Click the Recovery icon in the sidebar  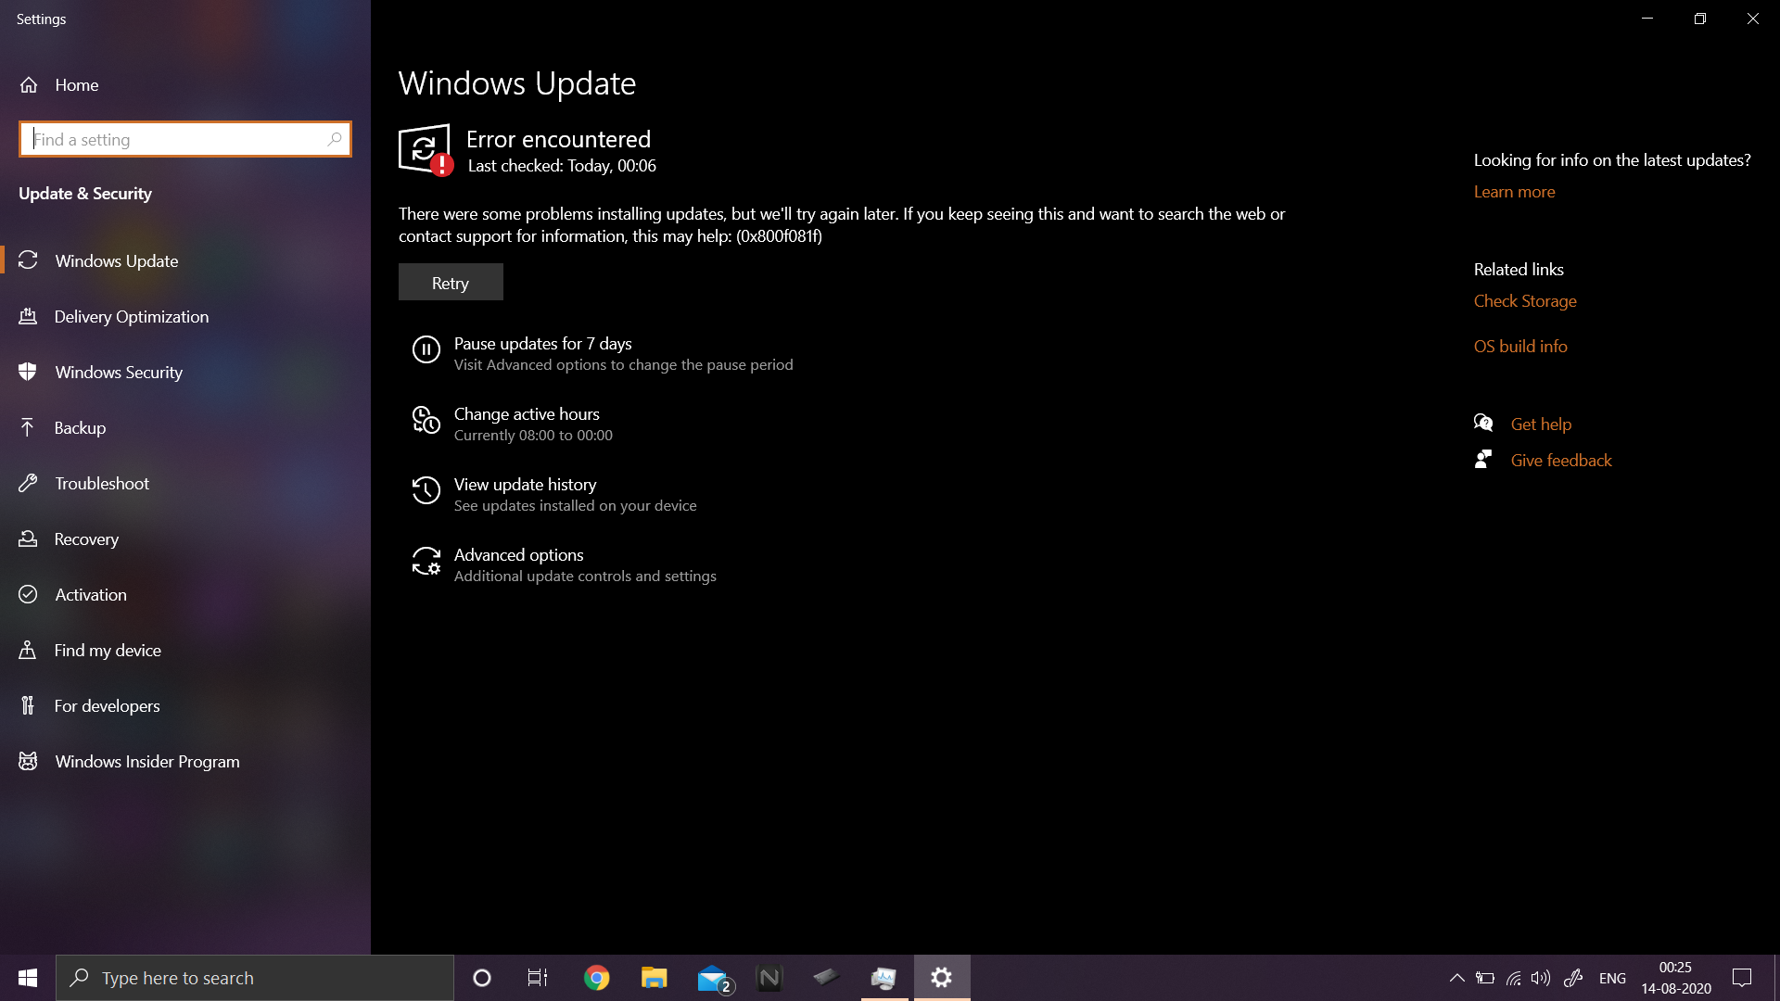pyautogui.click(x=28, y=539)
